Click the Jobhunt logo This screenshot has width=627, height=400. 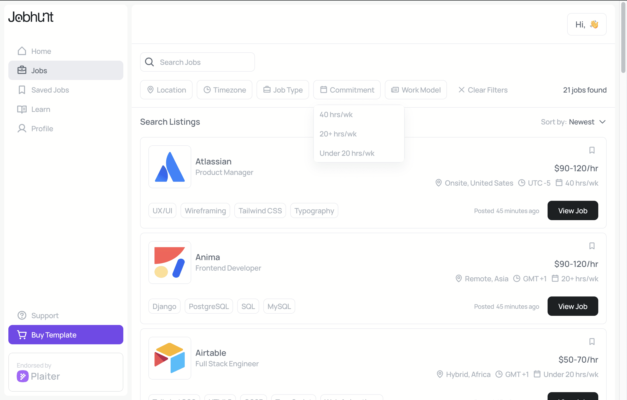(31, 16)
